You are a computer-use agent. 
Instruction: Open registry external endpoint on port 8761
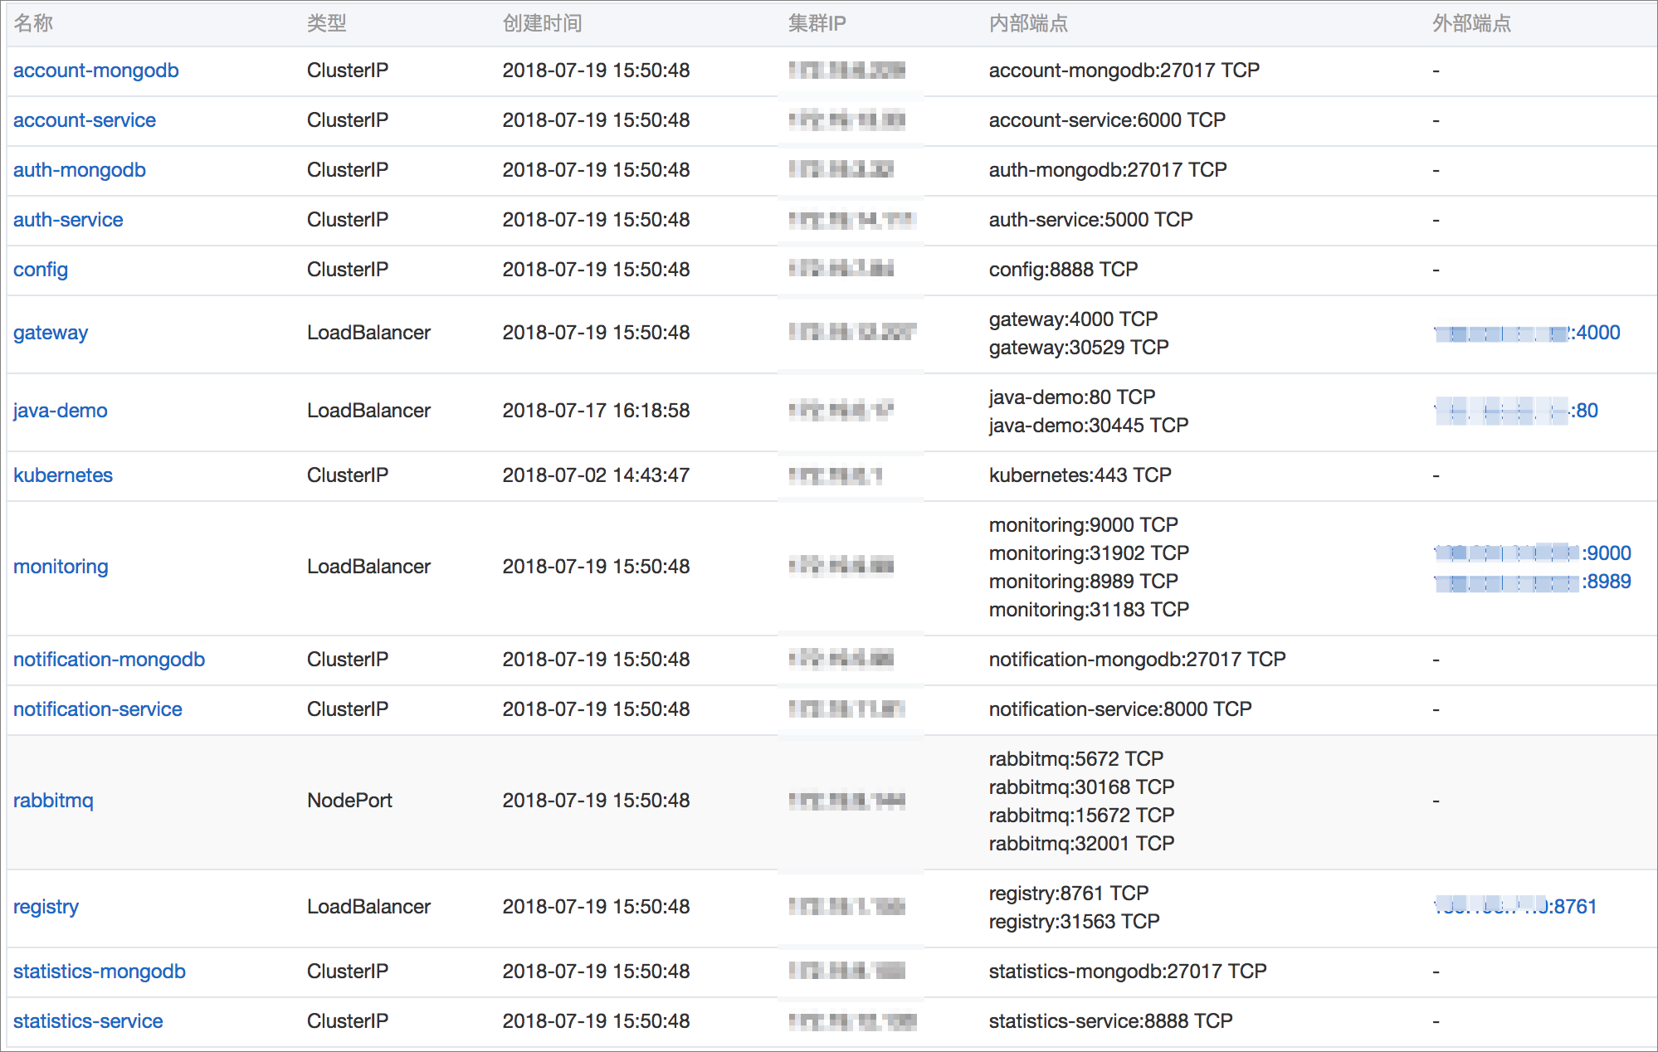click(1515, 907)
